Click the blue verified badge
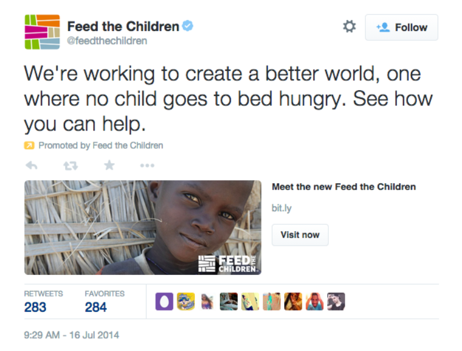Image resolution: width=462 pixels, height=351 pixels. [x=188, y=26]
